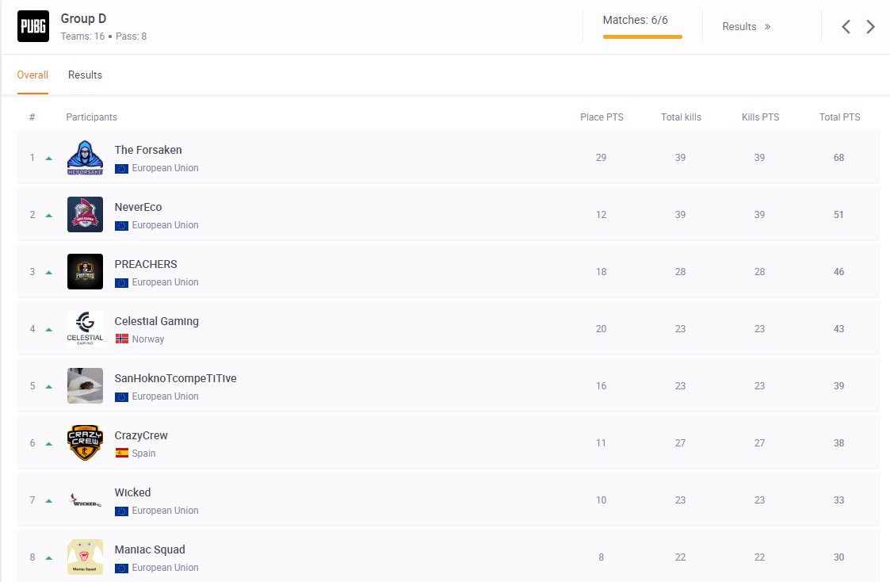890x582 pixels.
Task: Click NeverEco total points 51
Action: coord(839,215)
